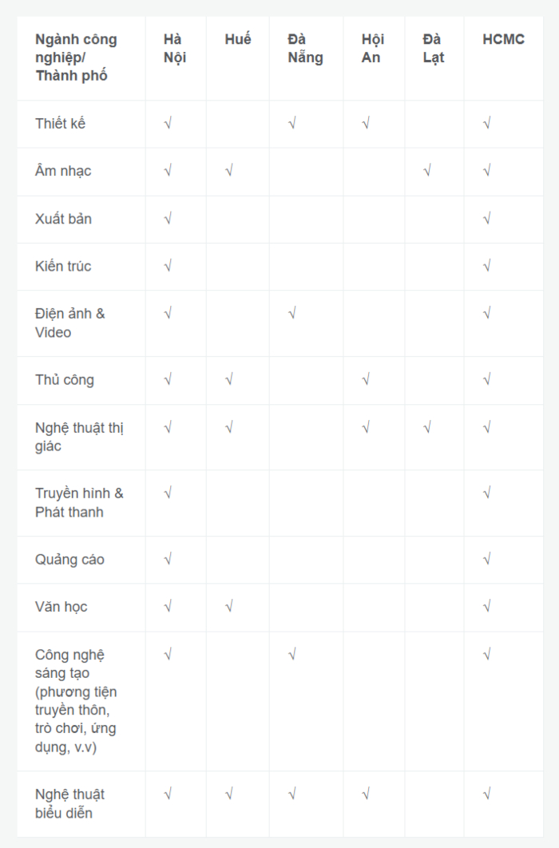Click the Công nghệ sáng tạo checkmark under Đà Nẵng

click(x=292, y=655)
